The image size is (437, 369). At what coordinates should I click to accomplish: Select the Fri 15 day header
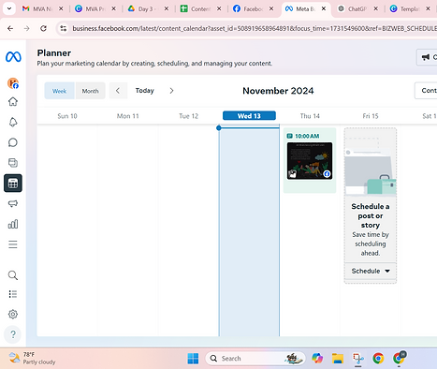click(x=371, y=116)
